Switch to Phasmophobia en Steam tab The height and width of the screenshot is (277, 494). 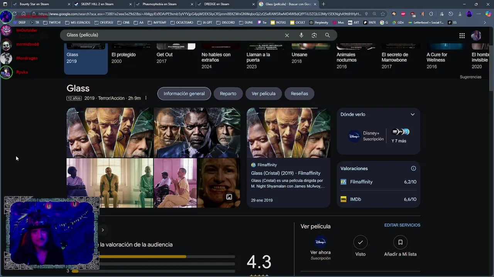coord(165,4)
